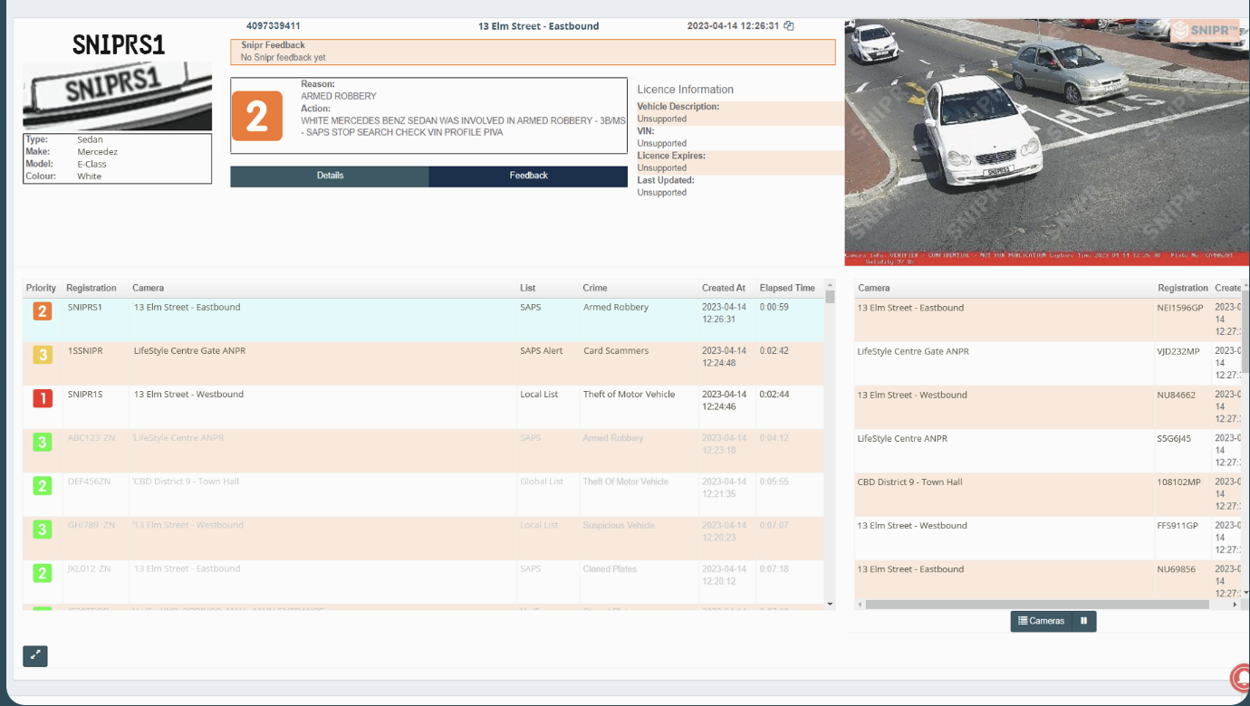Switch to the Feedback tab
Viewport: 1250px width, 706px height.
click(528, 176)
